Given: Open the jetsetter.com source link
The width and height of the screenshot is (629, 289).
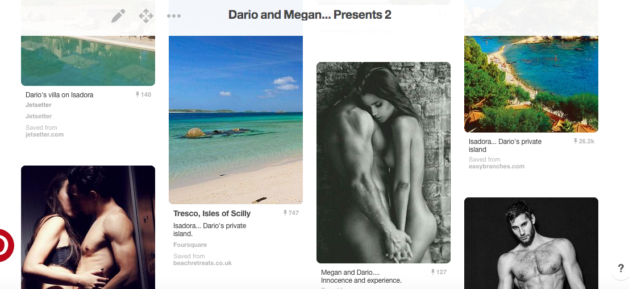Looking at the screenshot, I should (44, 134).
